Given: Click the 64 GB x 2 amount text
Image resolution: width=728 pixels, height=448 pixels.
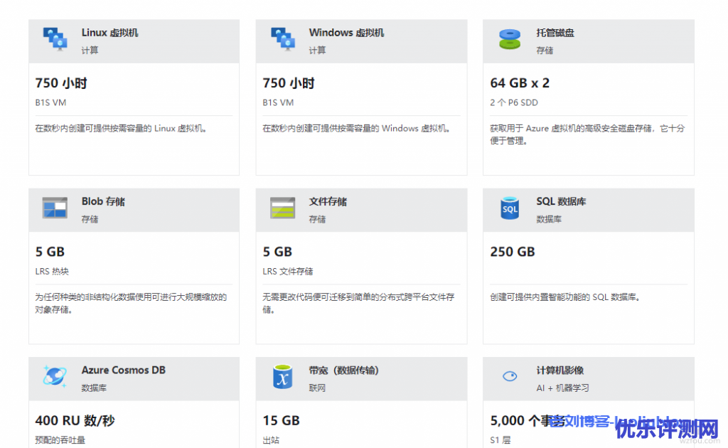Looking at the screenshot, I should coord(520,83).
